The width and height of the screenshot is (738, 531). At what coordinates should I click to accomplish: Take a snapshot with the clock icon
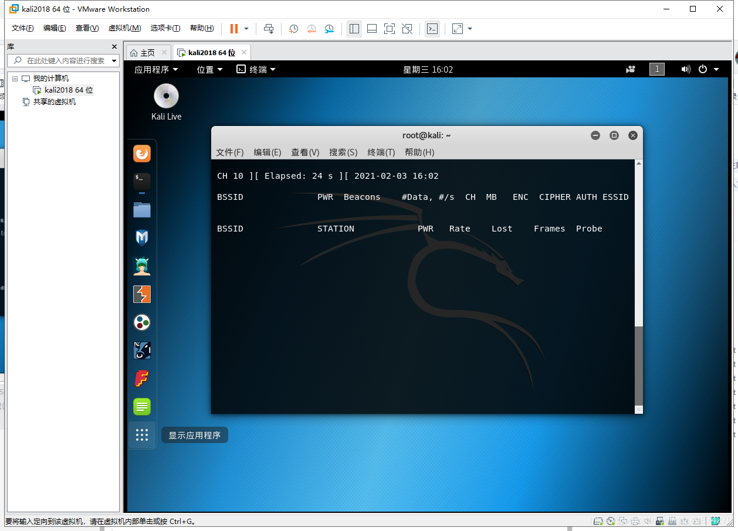(x=294, y=29)
